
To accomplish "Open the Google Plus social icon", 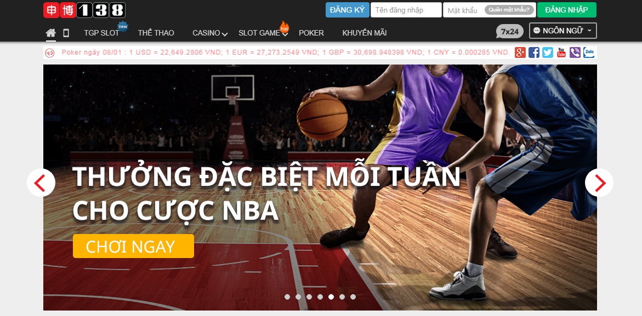I will (520, 52).
